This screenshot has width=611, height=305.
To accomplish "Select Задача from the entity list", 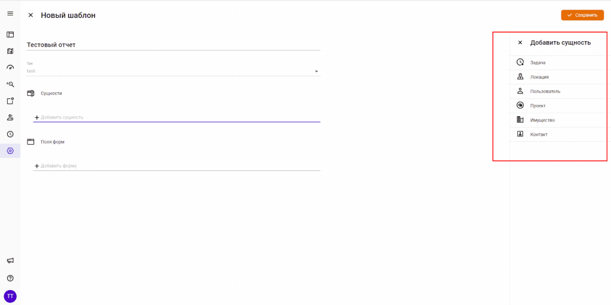I will [538, 63].
